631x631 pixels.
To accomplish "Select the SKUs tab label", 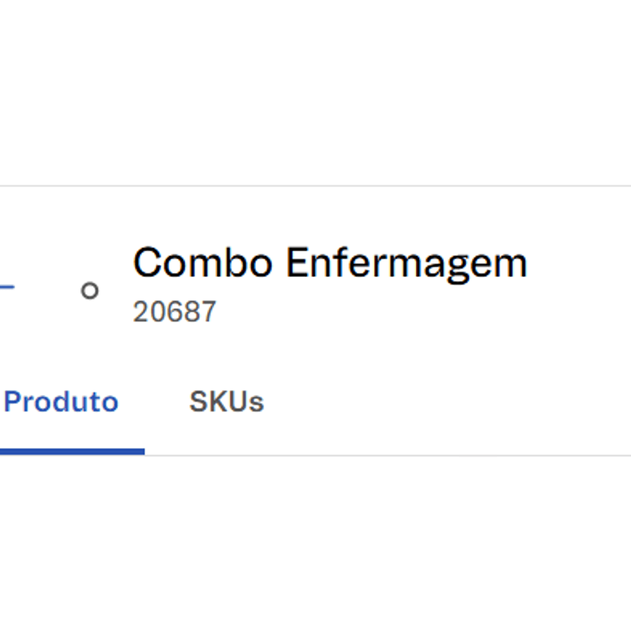I will coord(227,402).
